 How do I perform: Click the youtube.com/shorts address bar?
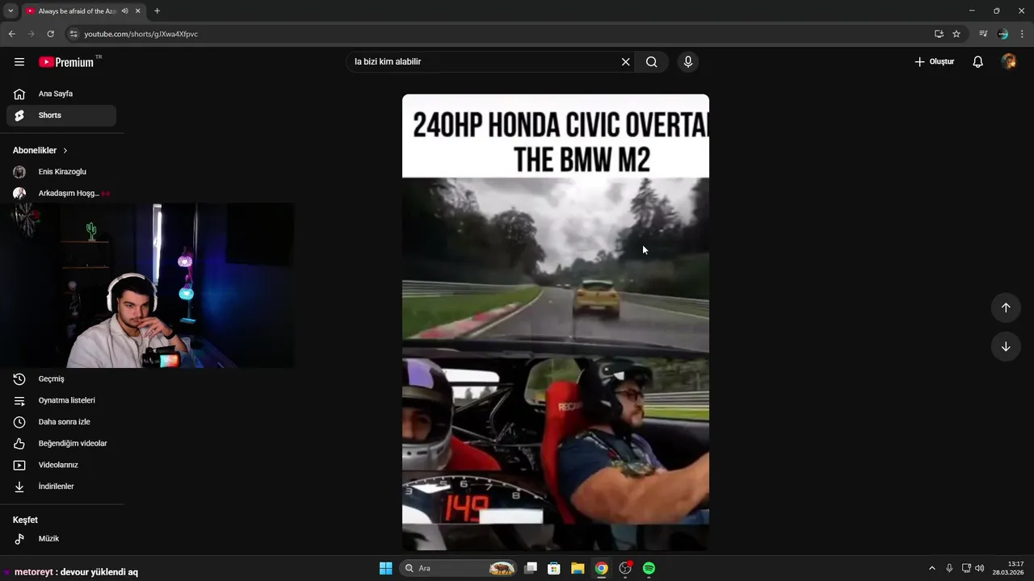(501, 34)
